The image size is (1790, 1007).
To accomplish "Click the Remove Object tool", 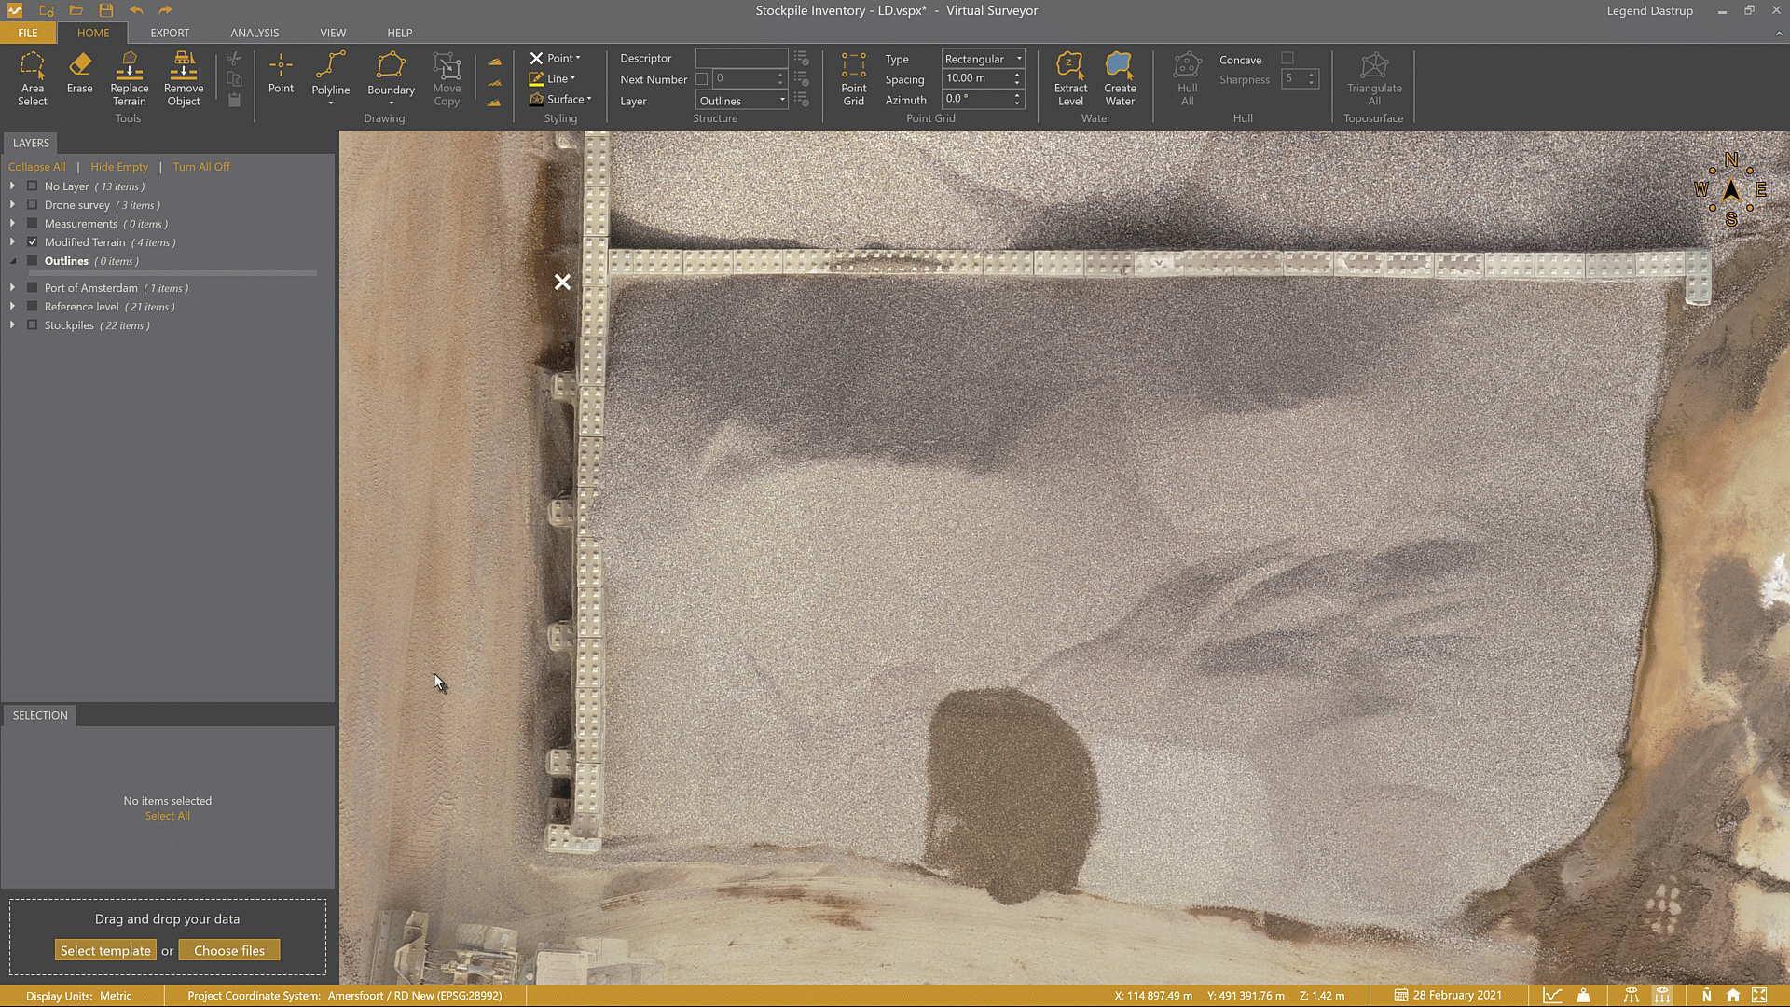I will tap(183, 79).
